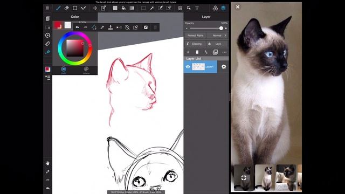Select the Panel divide tool
The width and height of the screenshot is (345, 194).
tap(180, 8)
